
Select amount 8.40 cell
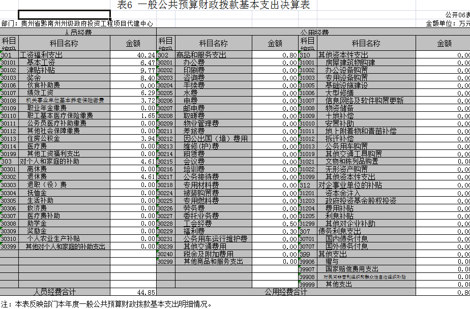133,78
